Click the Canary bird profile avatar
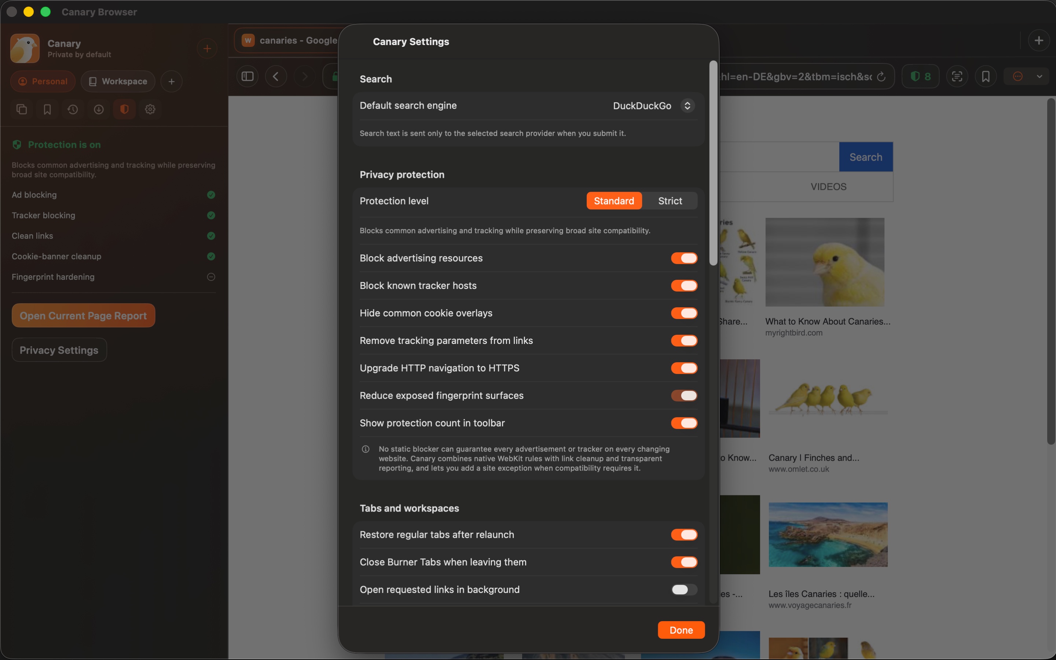The height and width of the screenshot is (660, 1056). [25, 48]
